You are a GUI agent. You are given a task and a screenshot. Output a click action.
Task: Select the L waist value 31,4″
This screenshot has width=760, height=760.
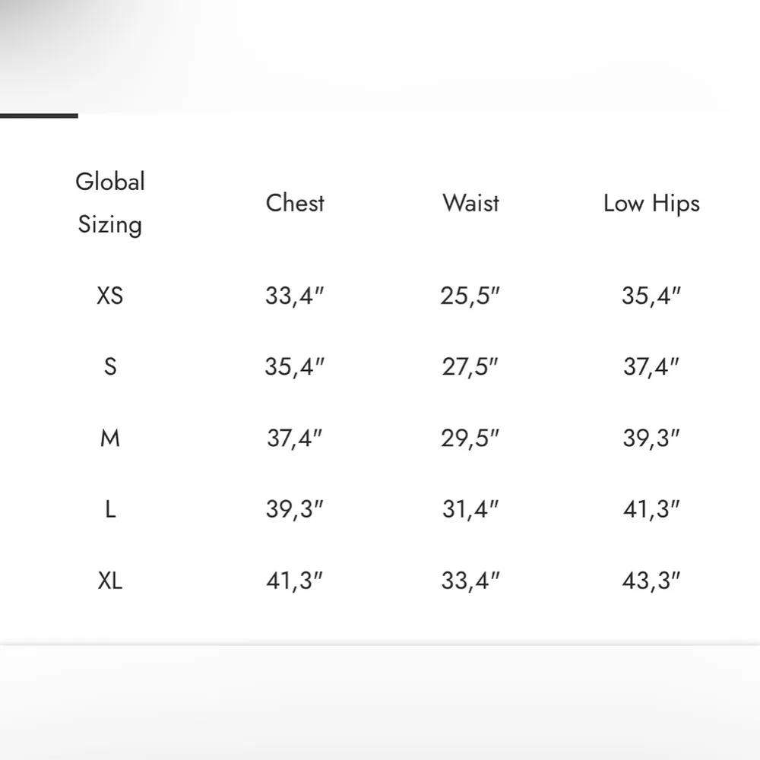[471, 510]
